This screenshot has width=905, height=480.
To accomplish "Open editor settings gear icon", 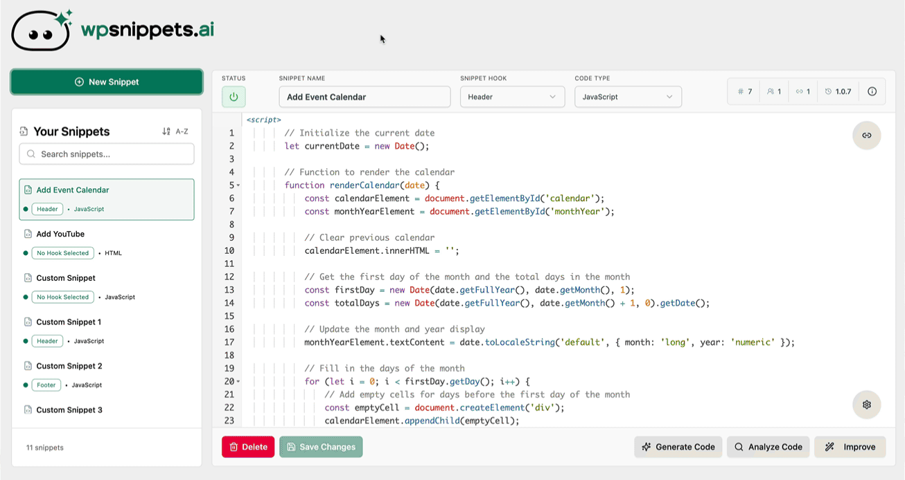I will (x=866, y=405).
